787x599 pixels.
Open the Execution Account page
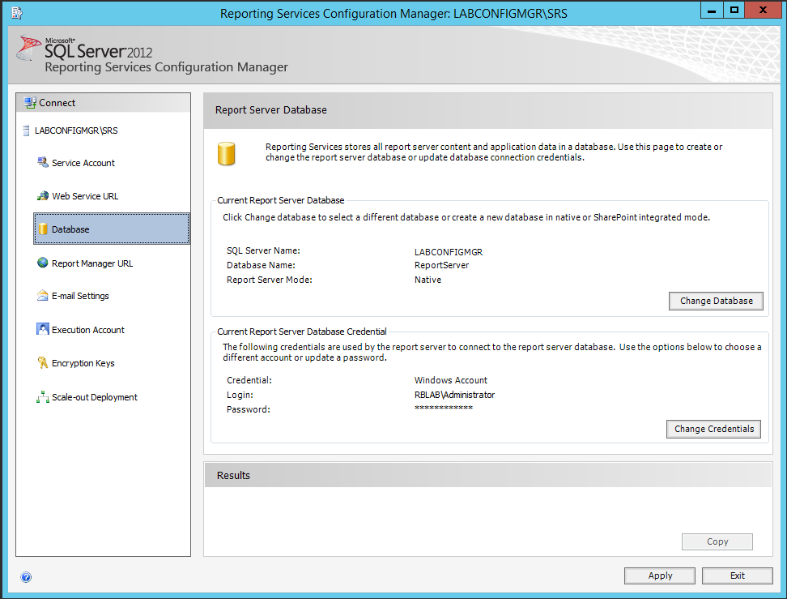point(87,330)
